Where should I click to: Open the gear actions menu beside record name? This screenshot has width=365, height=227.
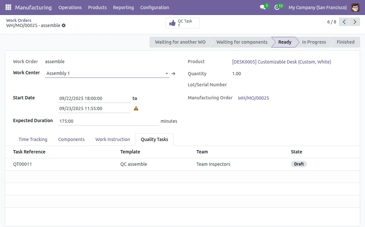[64, 25]
